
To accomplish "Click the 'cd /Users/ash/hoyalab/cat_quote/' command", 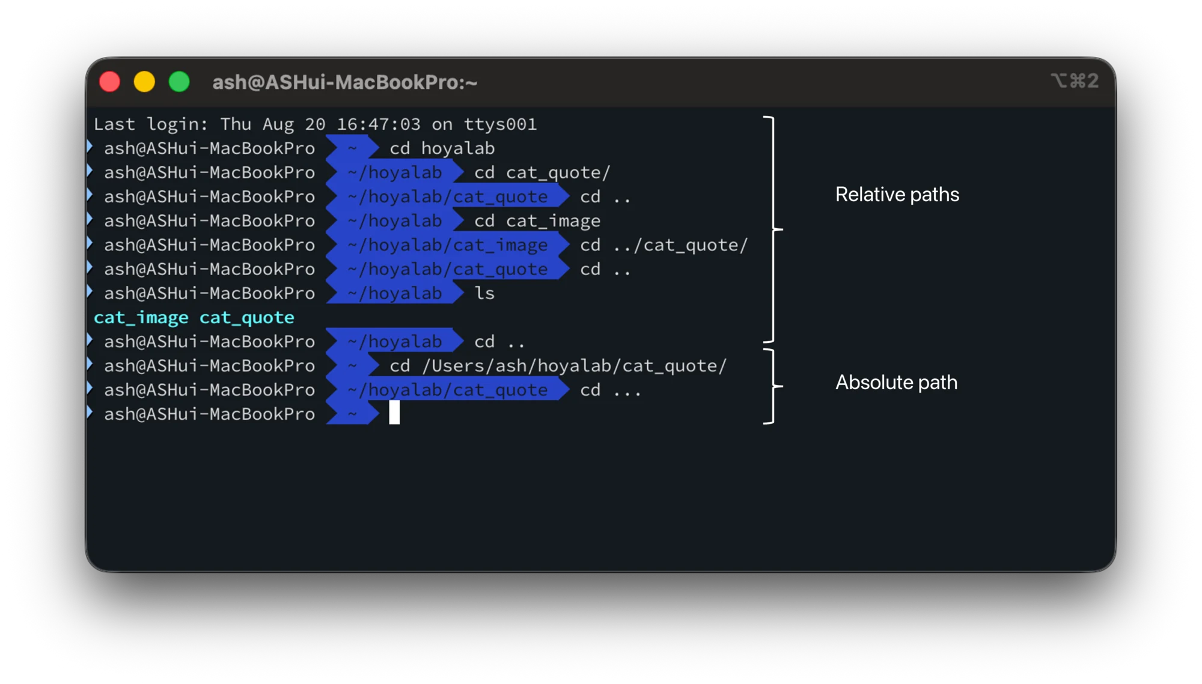I will point(558,366).
